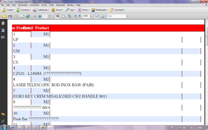208x130 pixels.
Task: Open the Window menu
Action: coord(71,5)
